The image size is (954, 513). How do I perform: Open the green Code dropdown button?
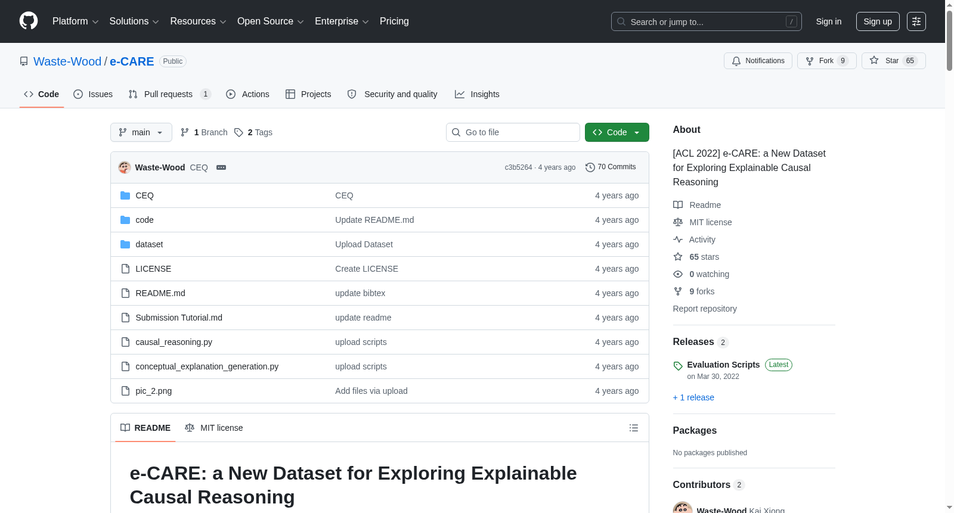click(x=617, y=132)
